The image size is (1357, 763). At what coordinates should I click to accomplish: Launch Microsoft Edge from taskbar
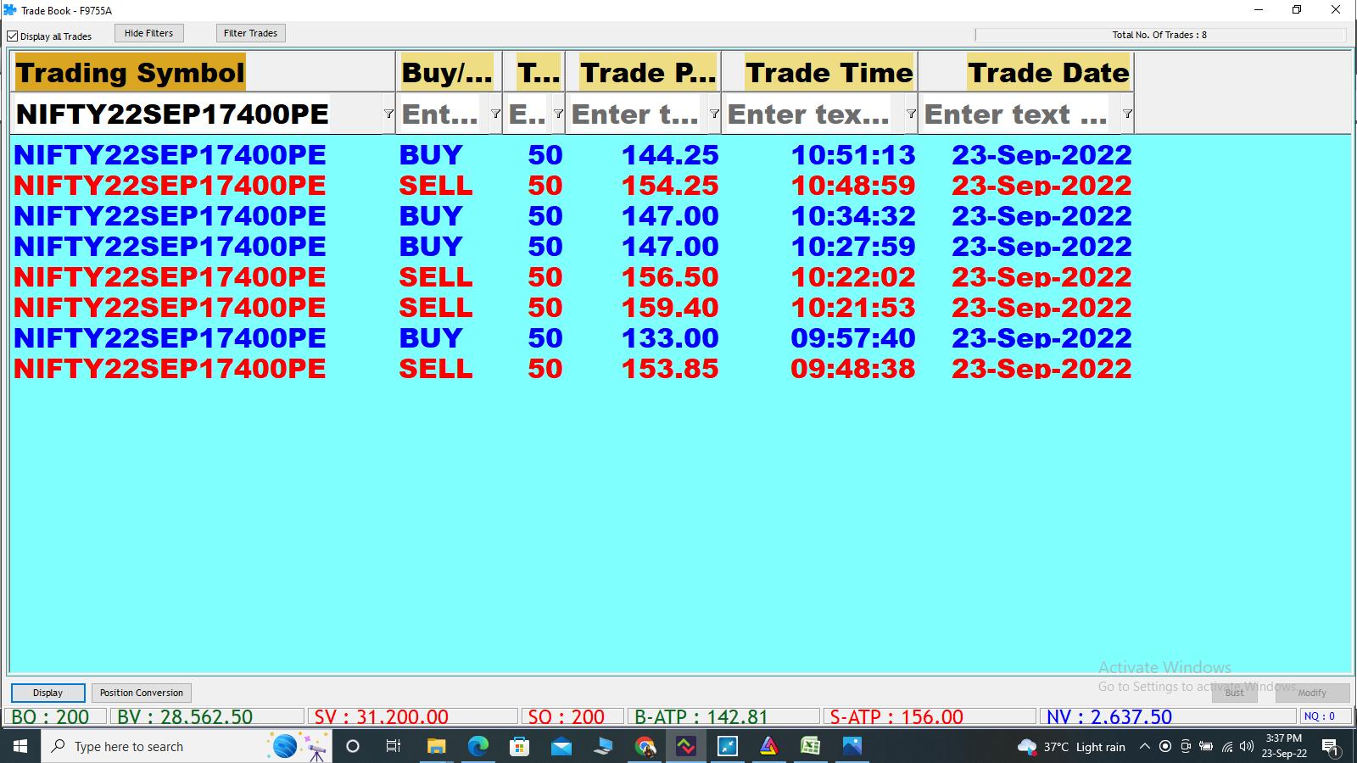click(x=477, y=746)
